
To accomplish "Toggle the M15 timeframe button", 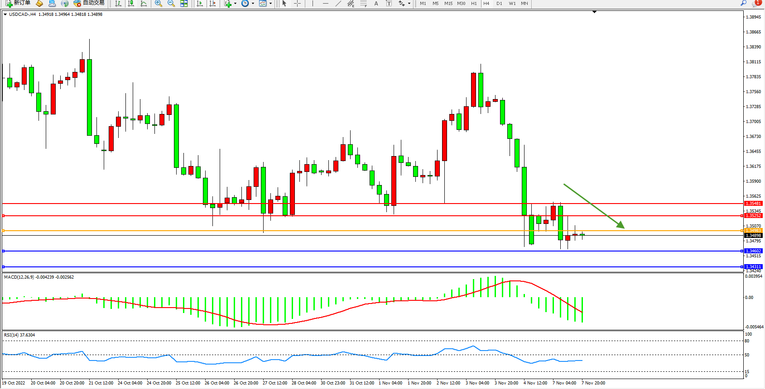I will (x=448, y=4).
